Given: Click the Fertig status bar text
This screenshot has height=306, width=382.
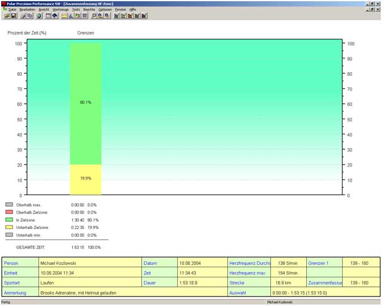Looking at the screenshot, I should (x=6, y=302).
